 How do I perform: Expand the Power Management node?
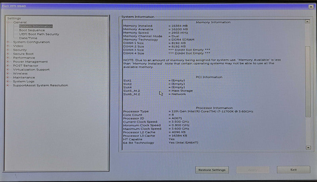8,62
